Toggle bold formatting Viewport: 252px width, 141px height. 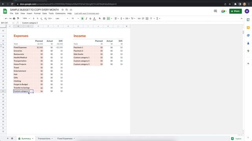tap(82, 18)
